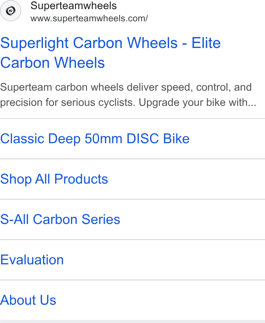Go to Shop All Products
Screen dimensions: 265x323
click(x=54, y=179)
